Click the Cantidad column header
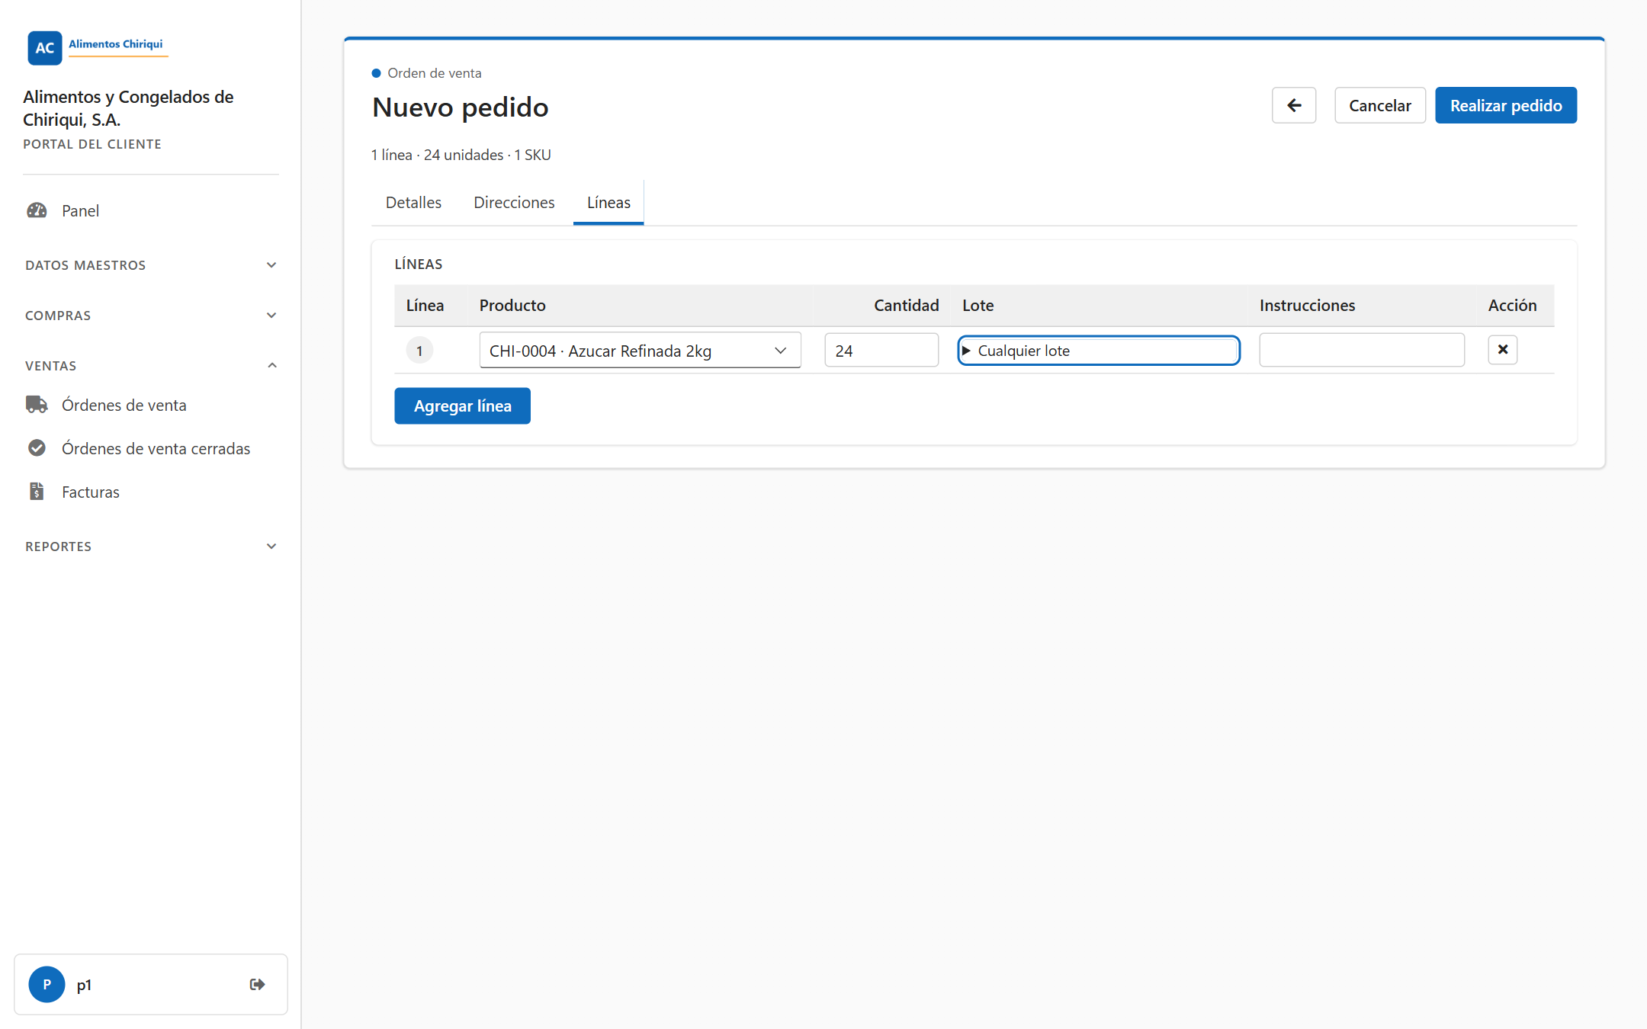The width and height of the screenshot is (1647, 1029). point(906,306)
